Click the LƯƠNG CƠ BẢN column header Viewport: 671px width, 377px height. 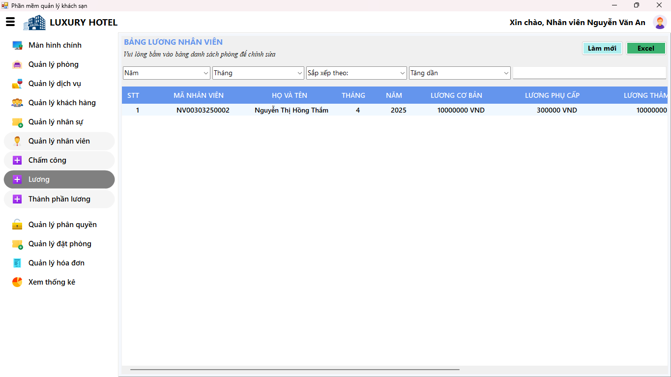coord(456,95)
